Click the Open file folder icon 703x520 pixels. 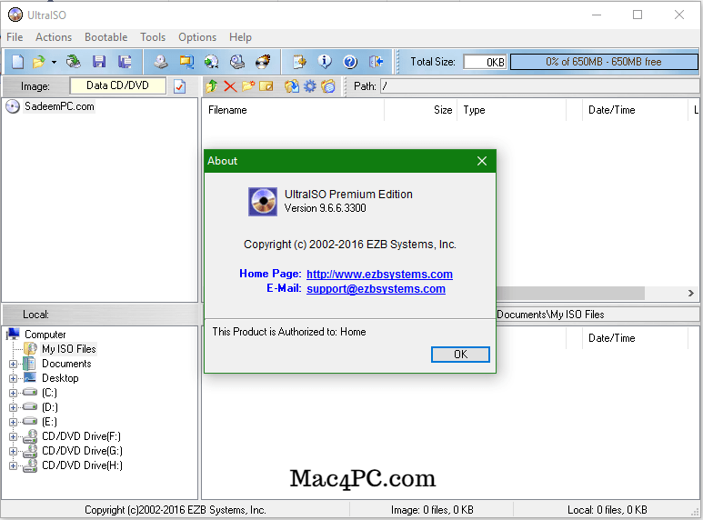pyautogui.click(x=39, y=62)
